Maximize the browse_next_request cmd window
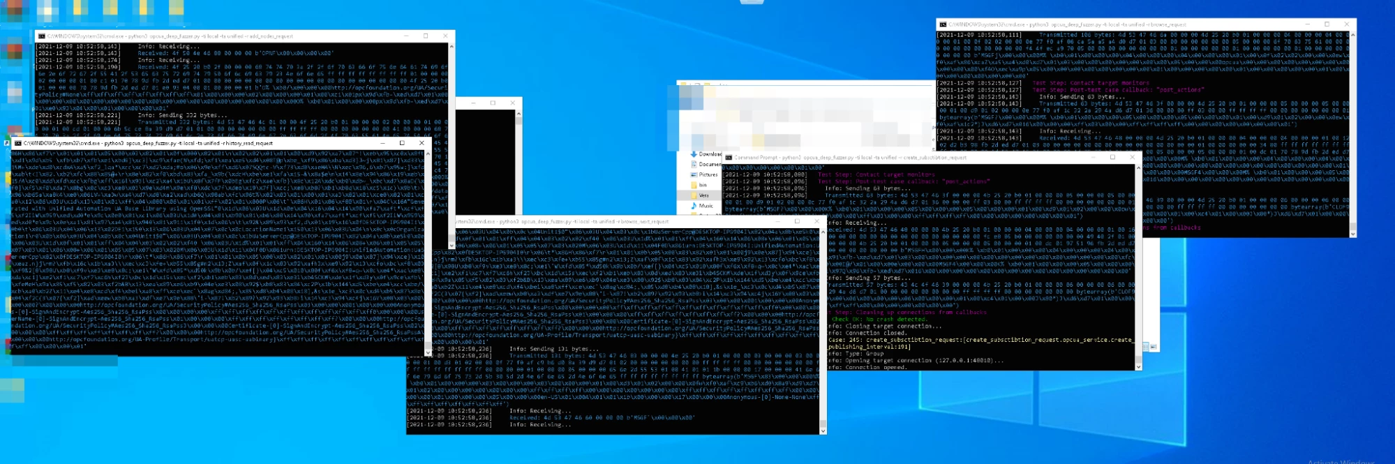The image size is (1395, 464). pyautogui.click(x=797, y=221)
